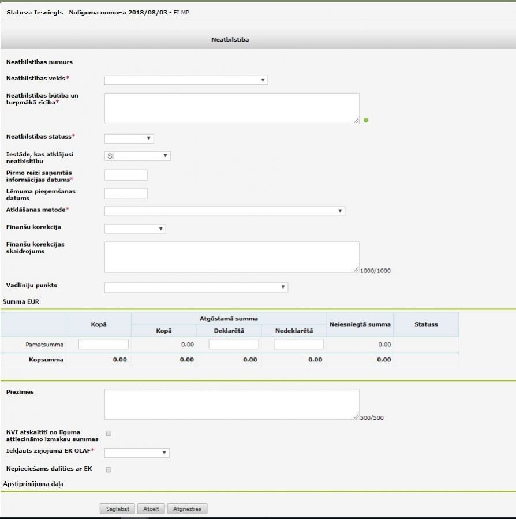This screenshot has height=519, width=516.
Task: Click the Lēmuma pieņemšanas datums field
Action: [x=126, y=193]
